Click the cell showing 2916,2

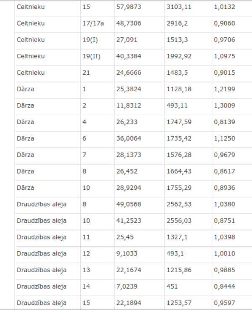click(188, 24)
